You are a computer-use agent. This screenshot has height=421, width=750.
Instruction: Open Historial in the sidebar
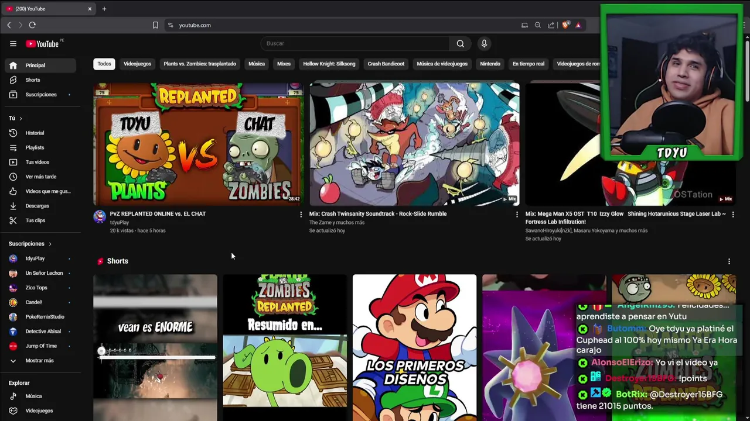point(40,133)
